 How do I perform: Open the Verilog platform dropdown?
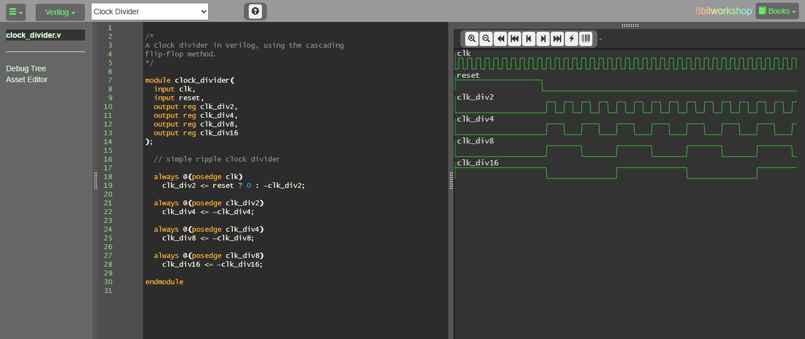tap(60, 12)
